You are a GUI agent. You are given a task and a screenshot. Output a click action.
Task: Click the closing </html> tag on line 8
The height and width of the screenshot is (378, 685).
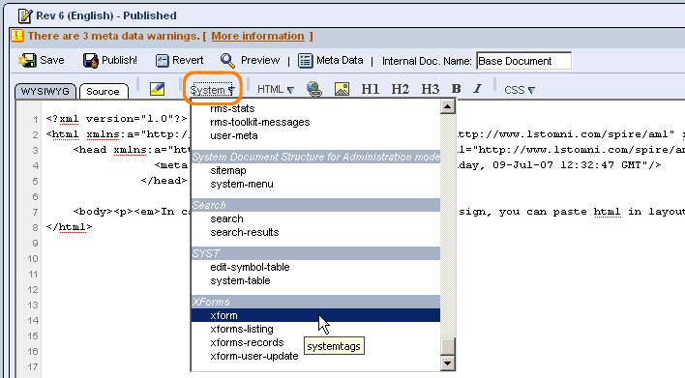tap(69, 227)
